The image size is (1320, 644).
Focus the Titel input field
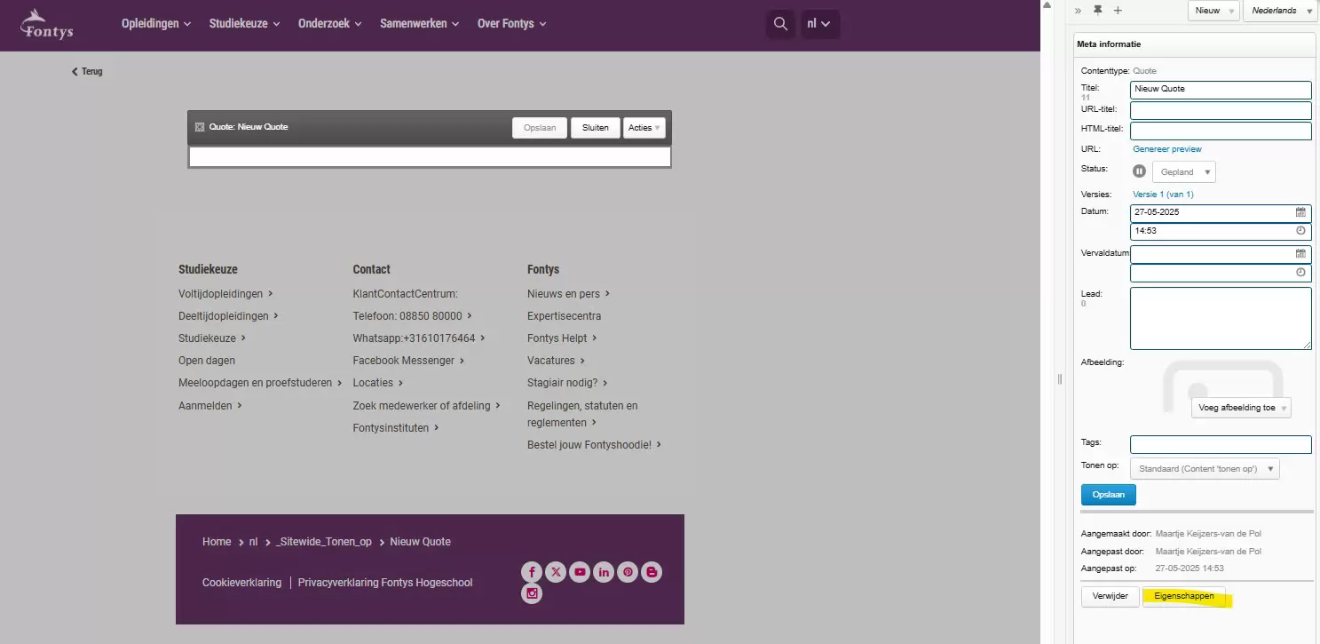click(1221, 90)
